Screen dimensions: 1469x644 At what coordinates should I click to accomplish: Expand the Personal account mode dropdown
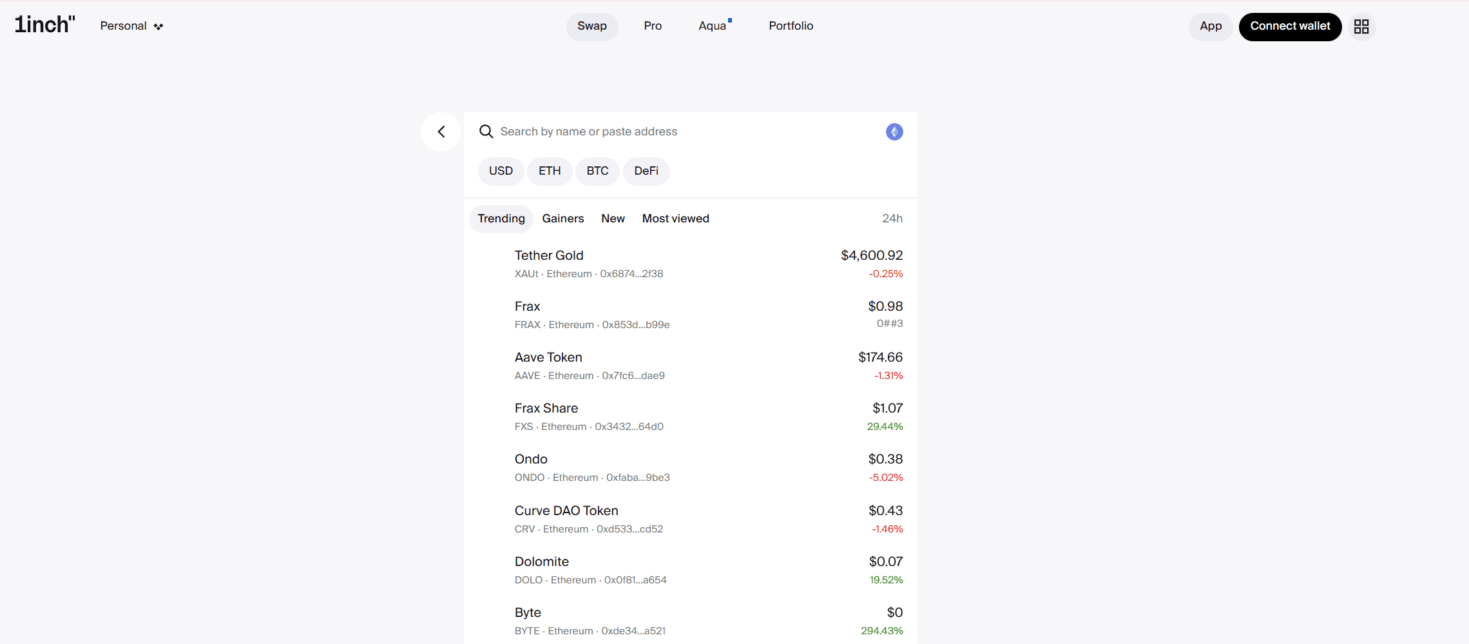click(x=124, y=26)
